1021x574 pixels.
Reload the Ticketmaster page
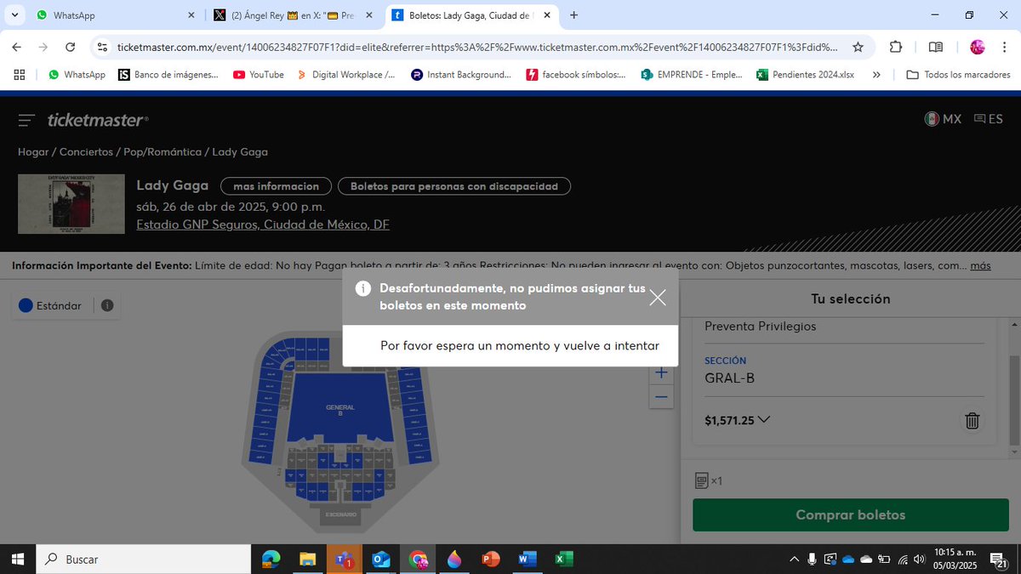(x=70, y=48)
